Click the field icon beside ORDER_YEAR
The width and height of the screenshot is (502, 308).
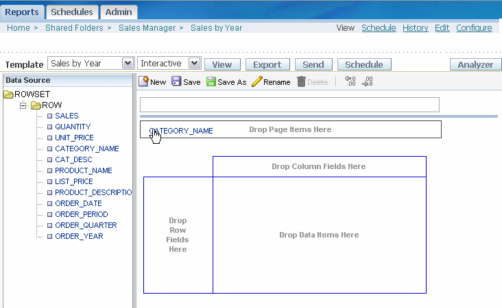click(x=49, y=236)
